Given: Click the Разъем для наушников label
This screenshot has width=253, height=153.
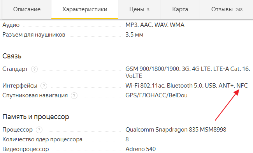Looking at the screenshot, I should (34, 35).
